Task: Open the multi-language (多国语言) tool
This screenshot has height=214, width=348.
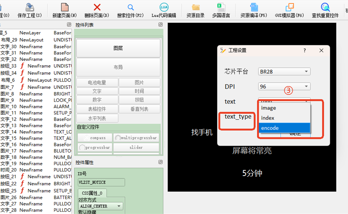Action: pyautogui.click(x=221, y=7)
